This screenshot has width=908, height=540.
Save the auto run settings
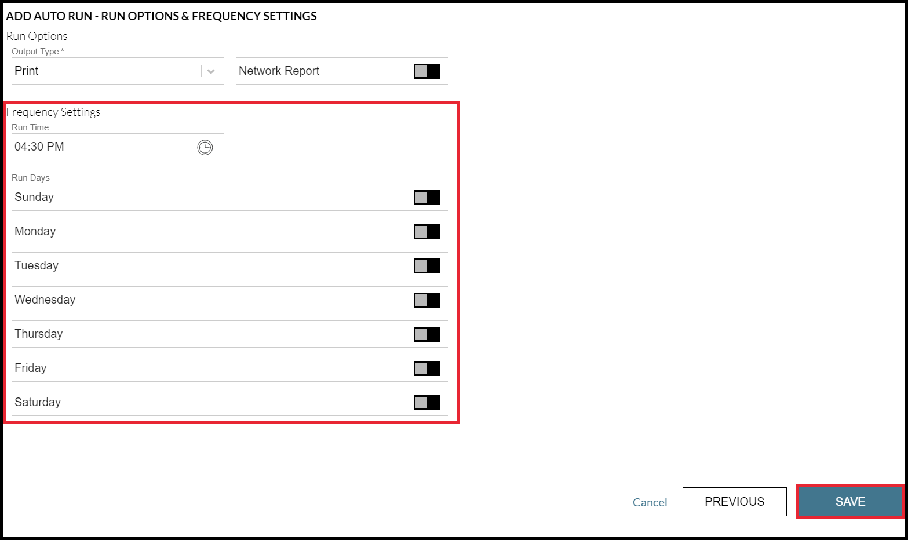[849, 502]
